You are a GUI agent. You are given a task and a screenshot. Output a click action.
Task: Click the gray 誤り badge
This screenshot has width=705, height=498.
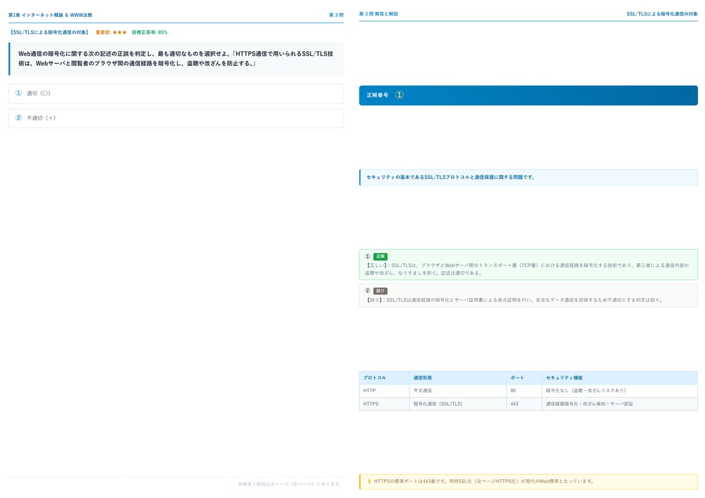pyautogui.click(x=380, y=291)
